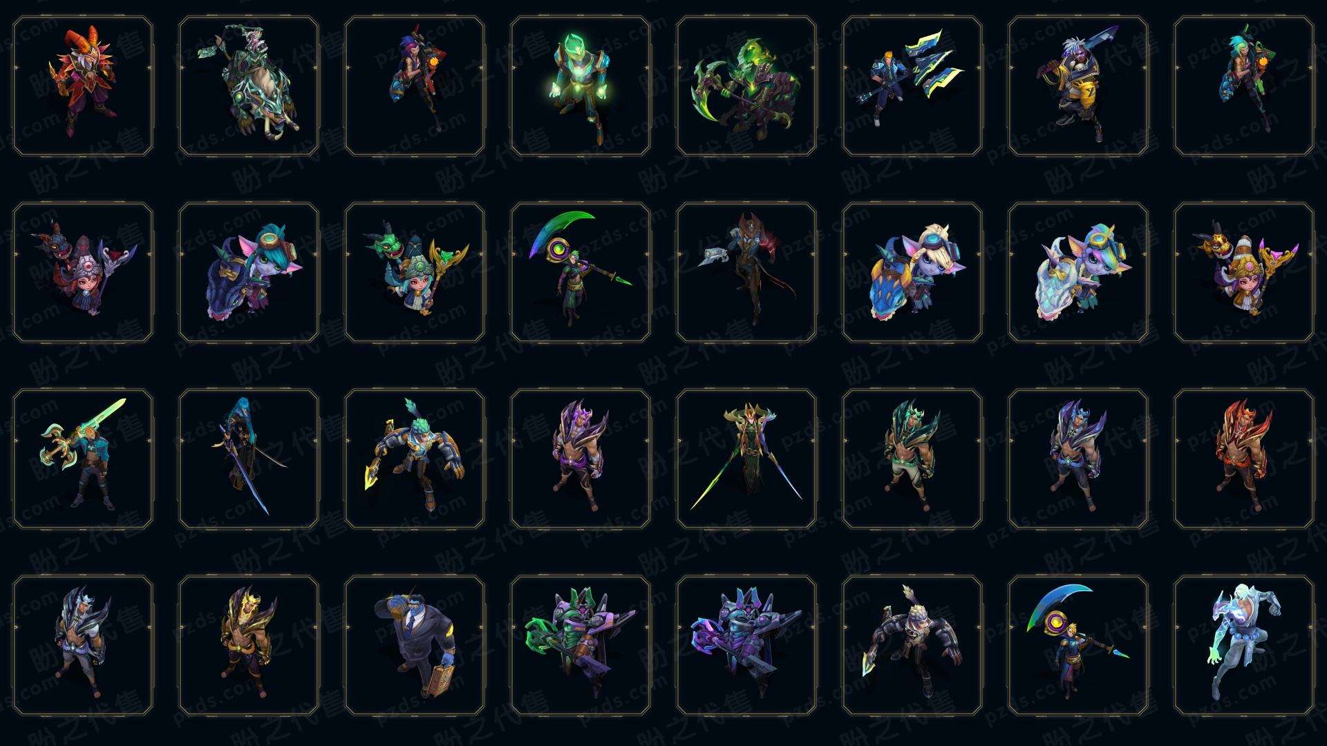Choose the dark archer with crossbow and red cape
The image size is (1327, 746).
[746, 272]
